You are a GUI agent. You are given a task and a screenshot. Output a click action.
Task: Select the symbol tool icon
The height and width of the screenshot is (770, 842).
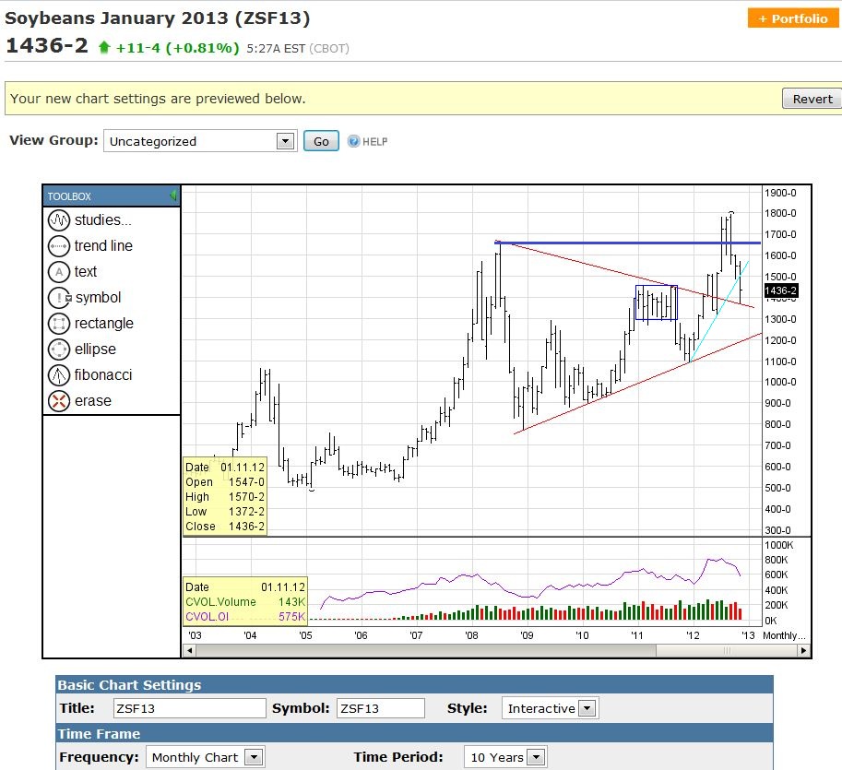tap(59, 298)
